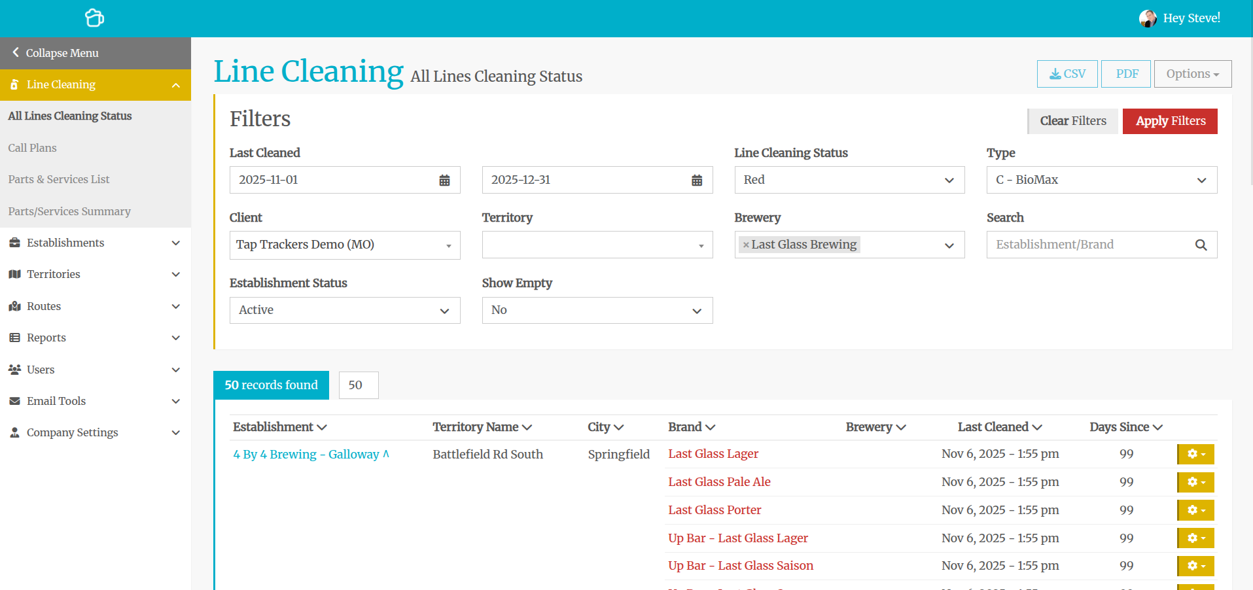Viewport: 1253px width, 590px height.
Task: Open 4 By 4 Brewing - Galloway link
Action: (306, 455)
